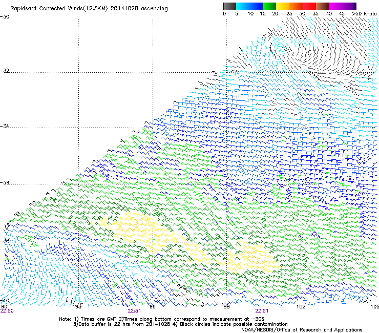379x333 pixels.
Task: Click the gray 0-5 knots color swatch
Action: click(229, 6)
